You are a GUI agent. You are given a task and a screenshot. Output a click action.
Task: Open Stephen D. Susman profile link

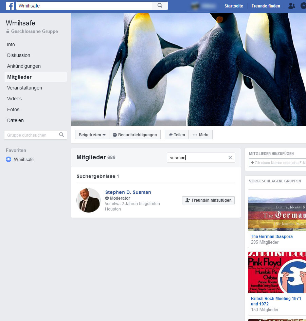(x=128, y=192)
